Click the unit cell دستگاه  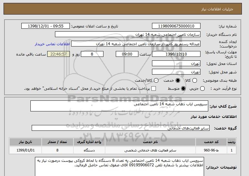(89, 150)
